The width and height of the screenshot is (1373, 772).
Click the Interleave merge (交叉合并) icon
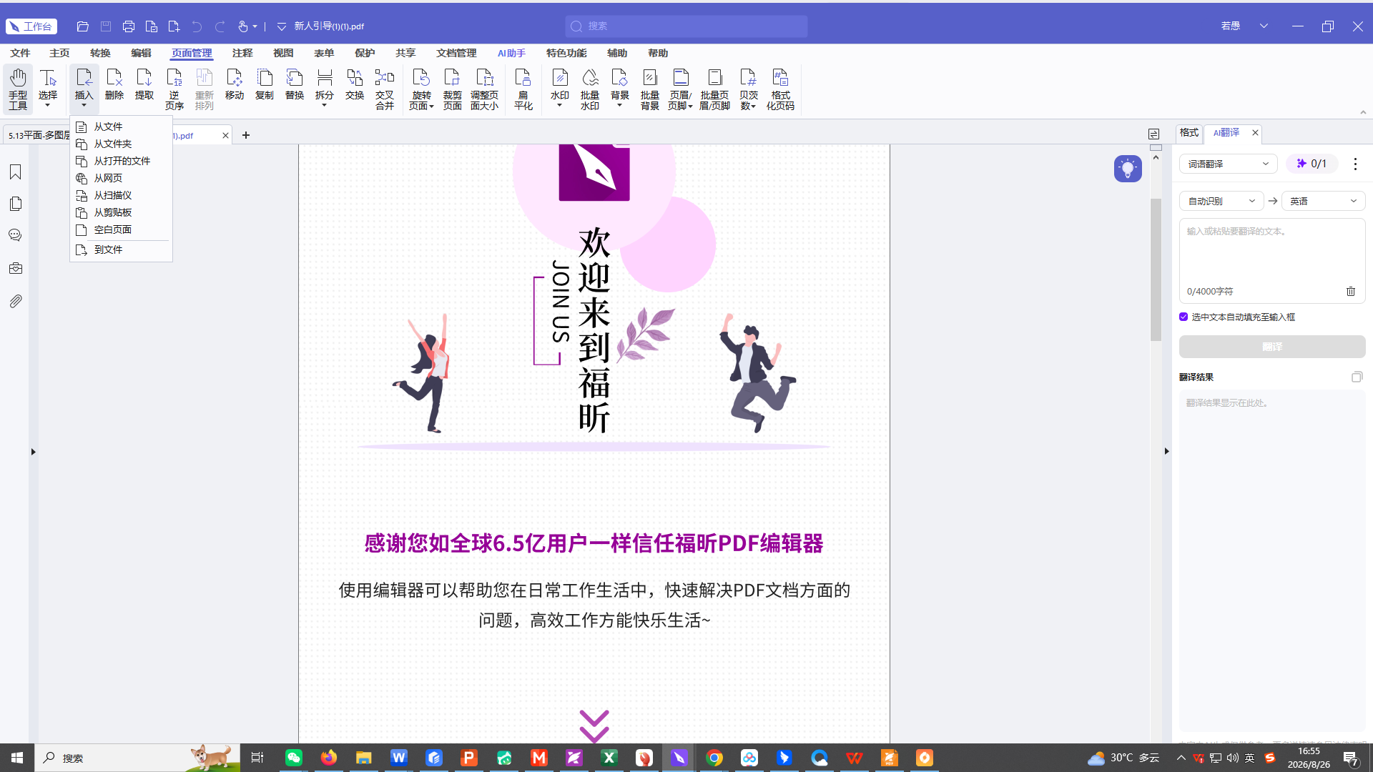click(385, 89)
